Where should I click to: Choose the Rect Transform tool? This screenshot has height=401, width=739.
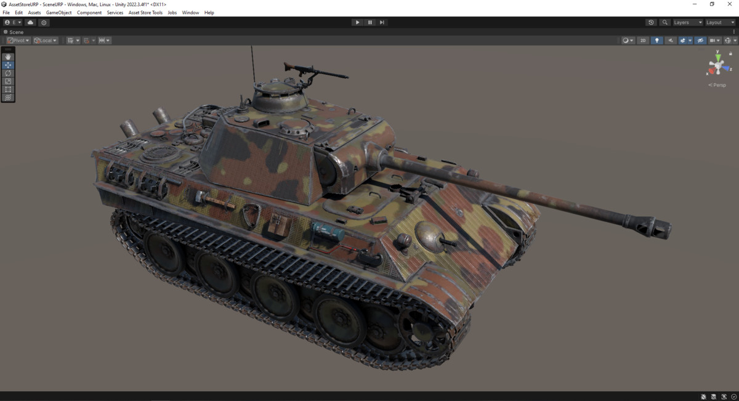[x=7, y=89]
